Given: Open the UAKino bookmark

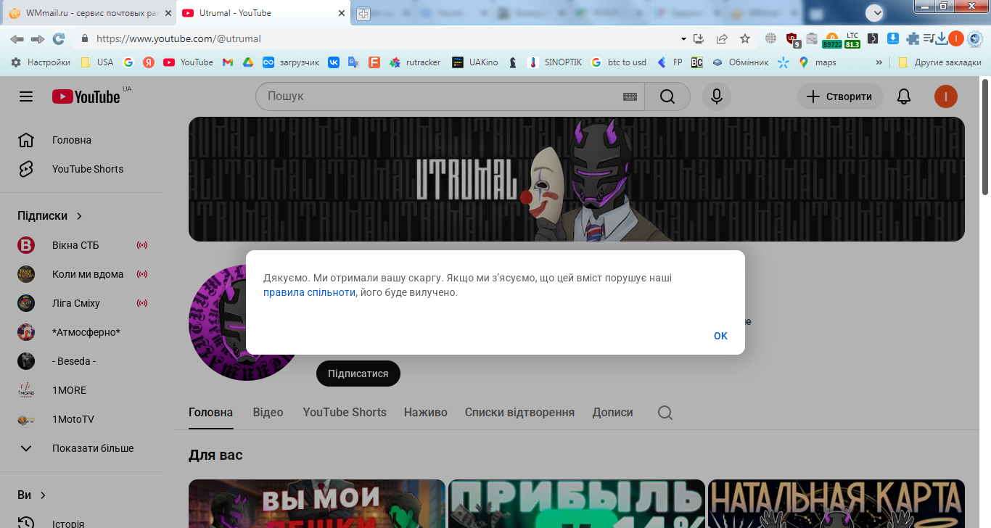Looking at the screenshot, I should (x=475, y=62).
